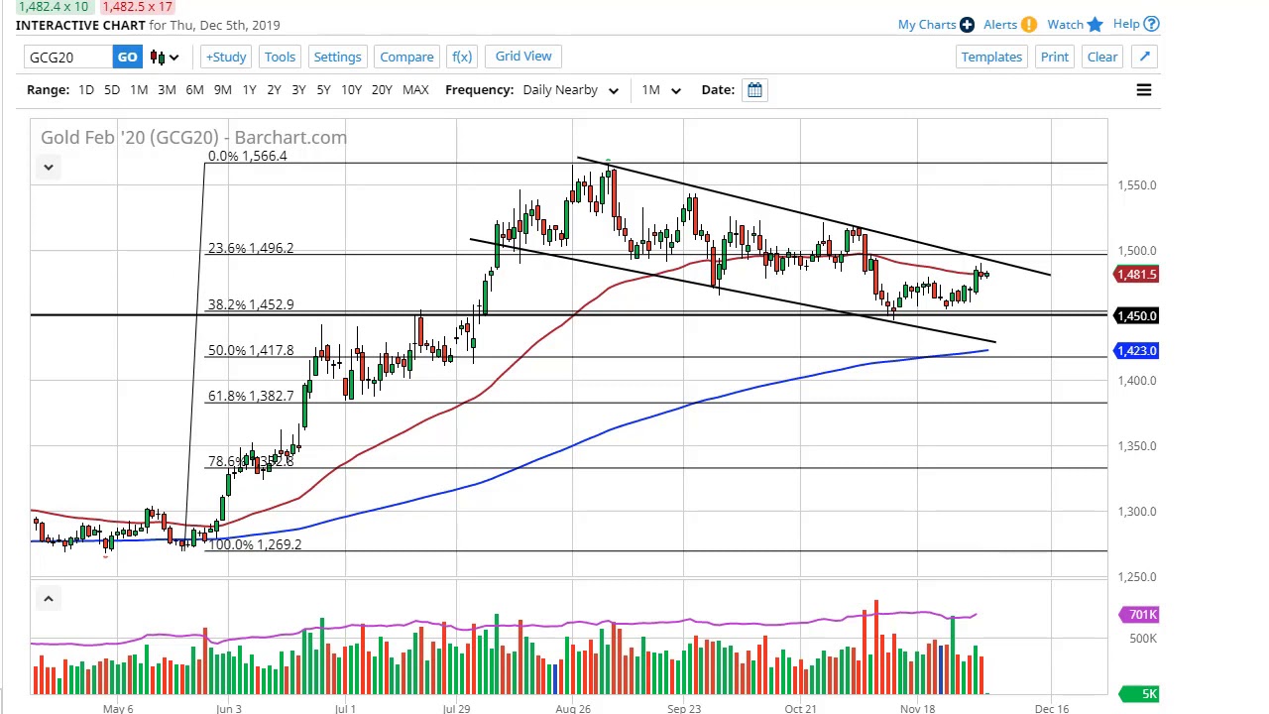Screen dimensions: 1269x714
Task: Collapse the volume pane with its arrow
Action: point(48,598)
